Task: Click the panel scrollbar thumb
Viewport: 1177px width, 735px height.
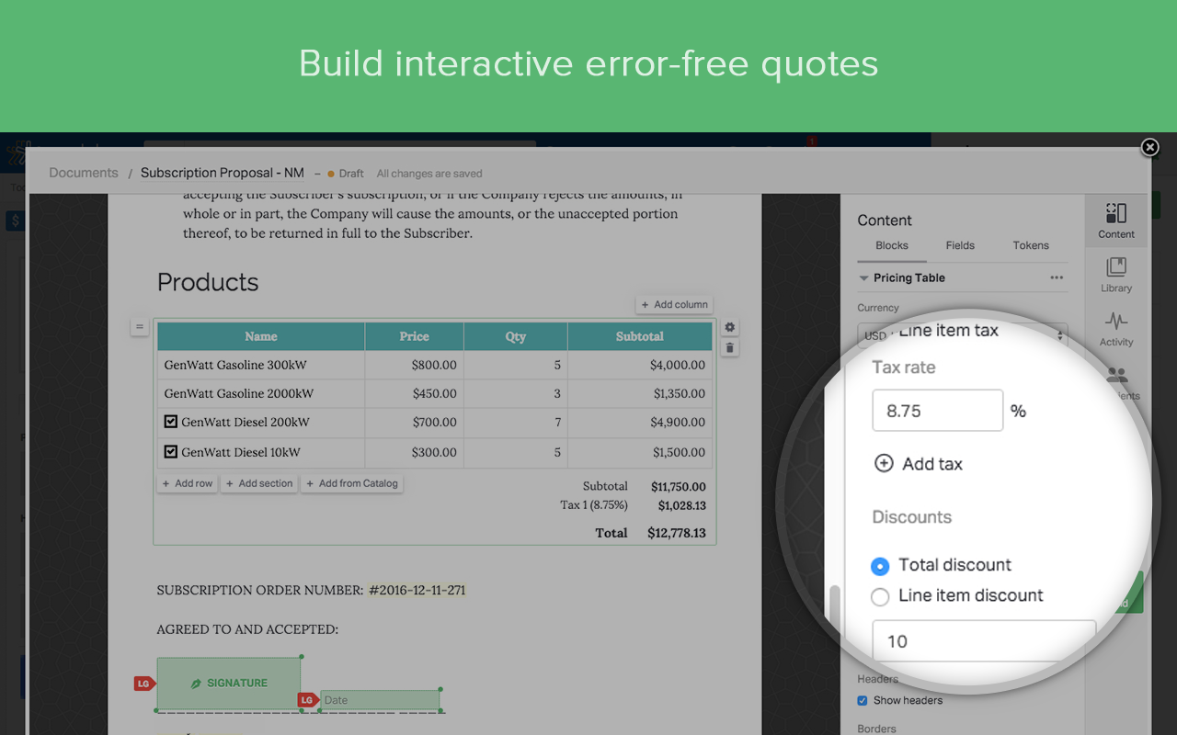Action: pyautogui.click(x=834, y=607)
